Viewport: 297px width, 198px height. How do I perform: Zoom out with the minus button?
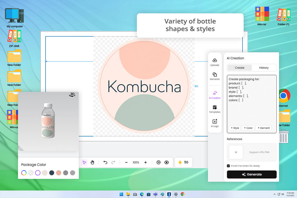[126, 162]
